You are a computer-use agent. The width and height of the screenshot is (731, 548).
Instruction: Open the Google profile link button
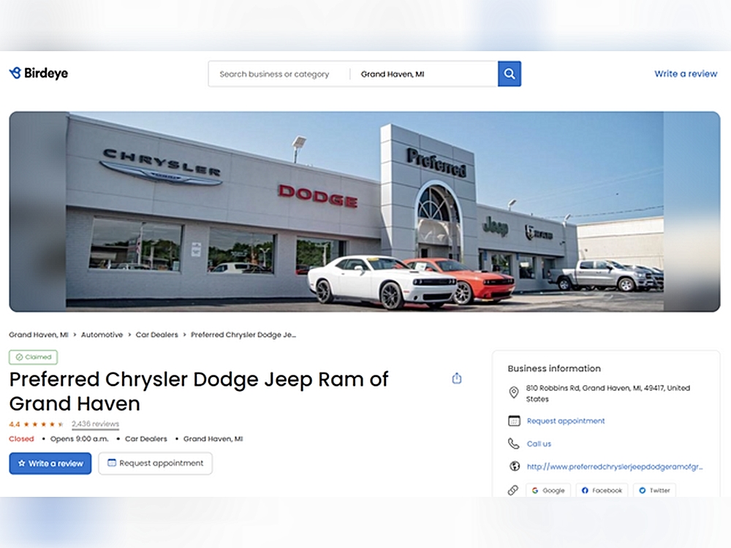point(548,490)
